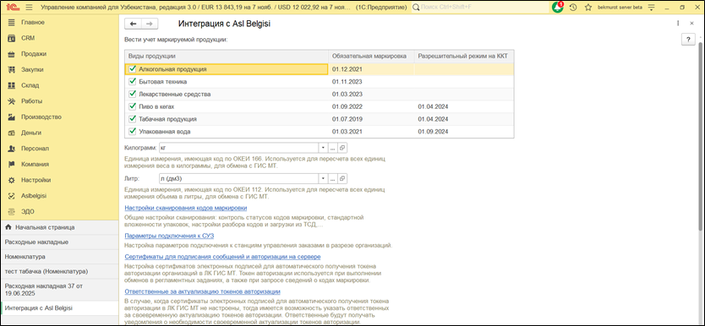Open the green notifications bell

pyautogui.click(x=558, y=8)
